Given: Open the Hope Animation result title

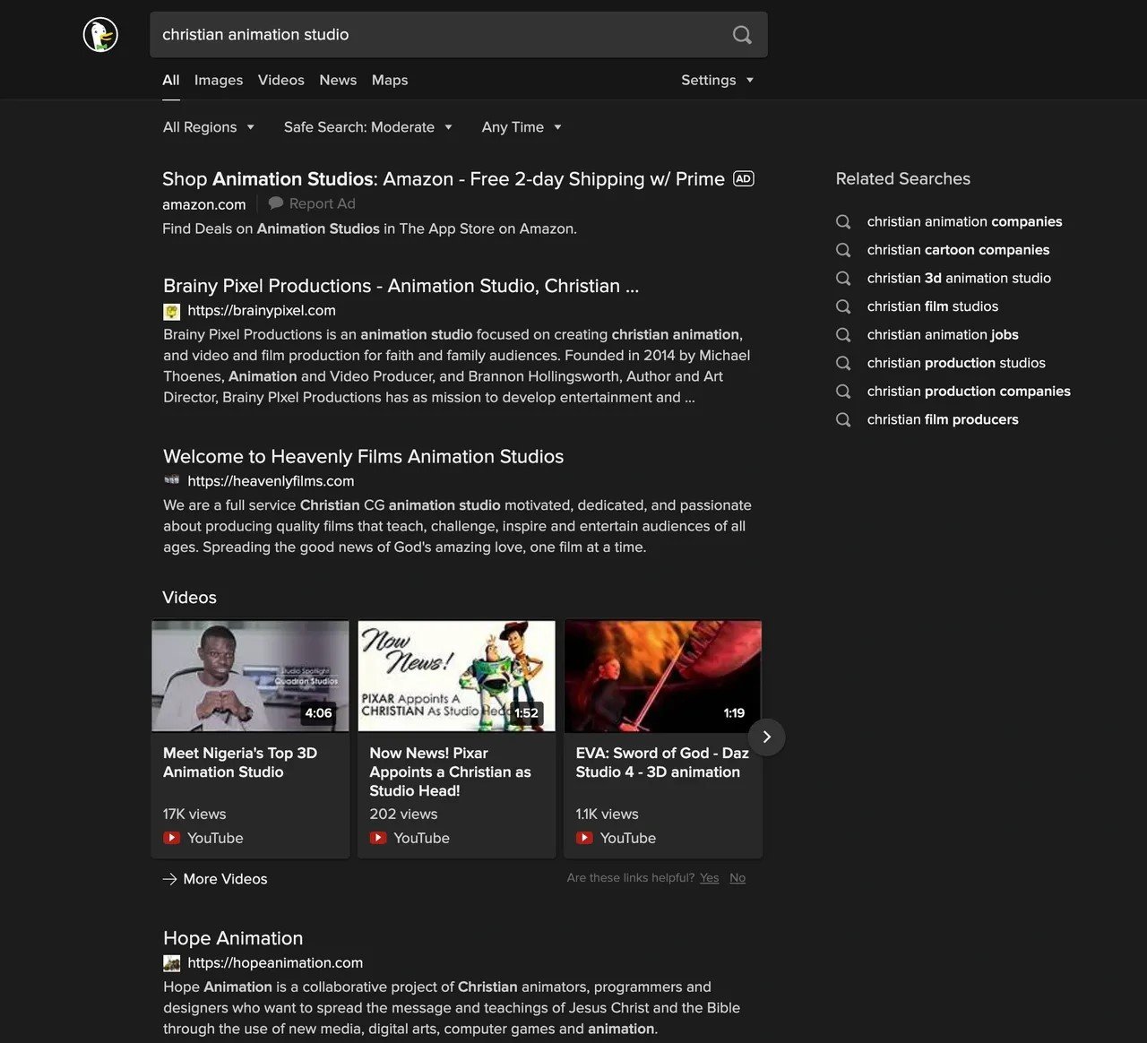Looking at the screenshot, I should (233, 938).
